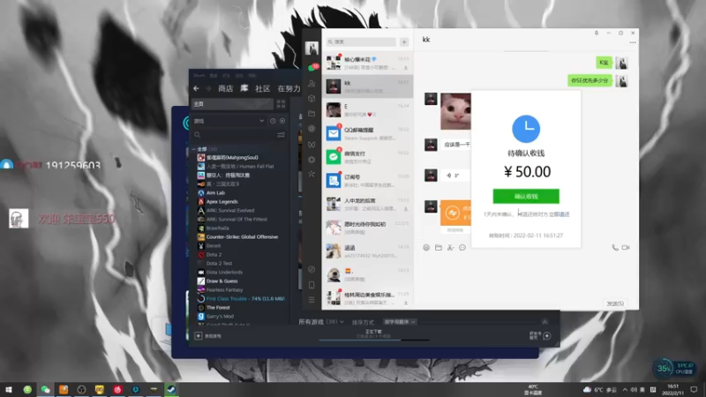Switch Steam library to grid collections view
Screen dimensions: 706x397
tap(281, 104)
